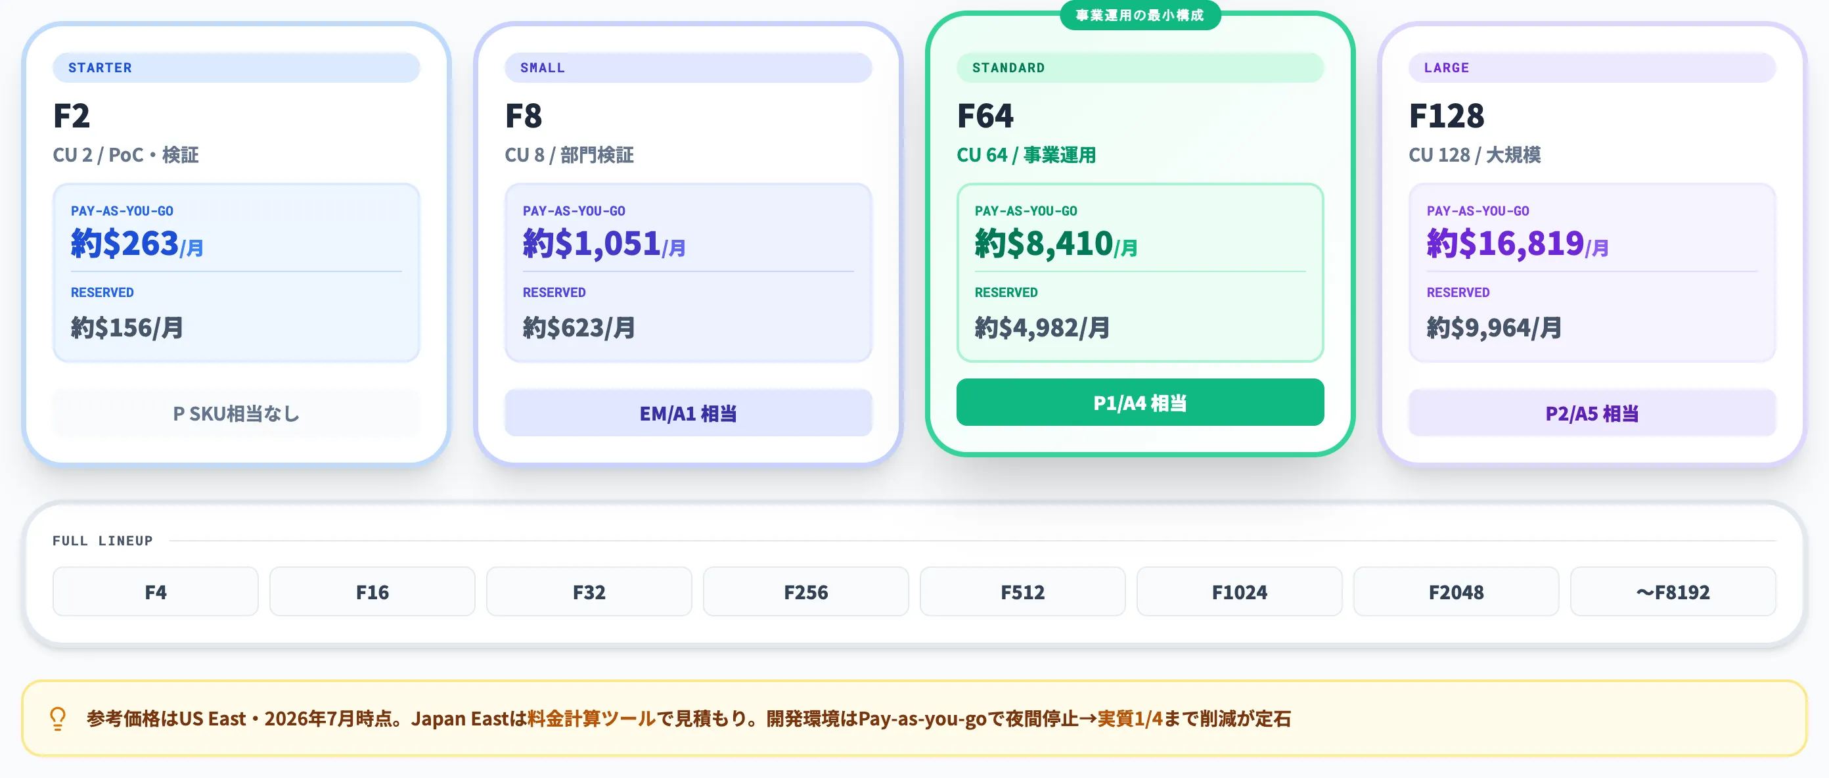Click the lightbulb tip icon
Image resolution: width=1829 pixels, height=778 pixels.
click(58, 718)
